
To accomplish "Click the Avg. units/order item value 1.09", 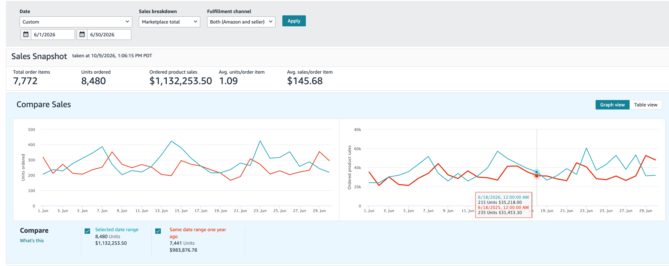I will pos(228,81).
